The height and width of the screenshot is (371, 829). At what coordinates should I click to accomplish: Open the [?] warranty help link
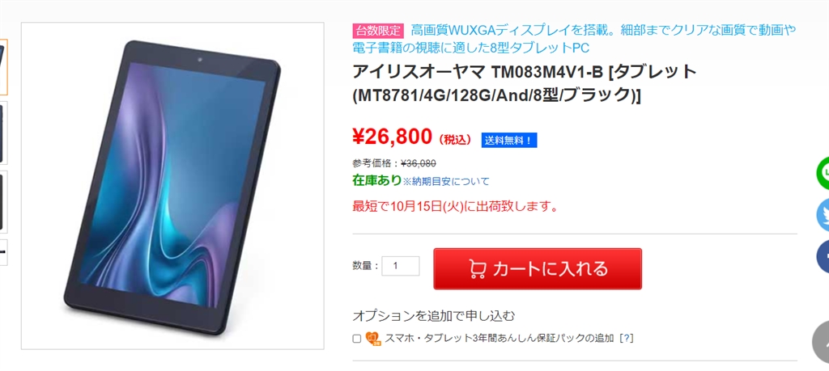(627, 339)
